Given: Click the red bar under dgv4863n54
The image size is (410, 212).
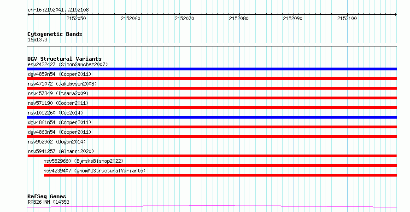Looking at the screenshot, I should tap(212, 137).
